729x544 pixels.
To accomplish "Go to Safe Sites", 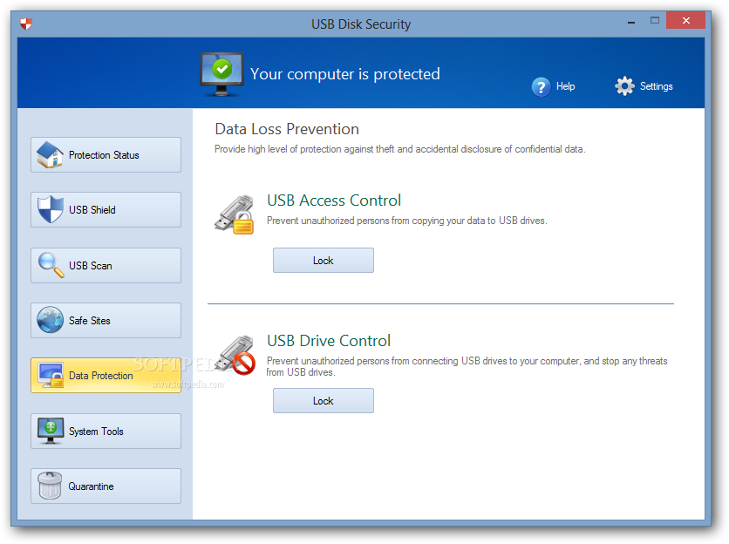I will tap(106, 320).
